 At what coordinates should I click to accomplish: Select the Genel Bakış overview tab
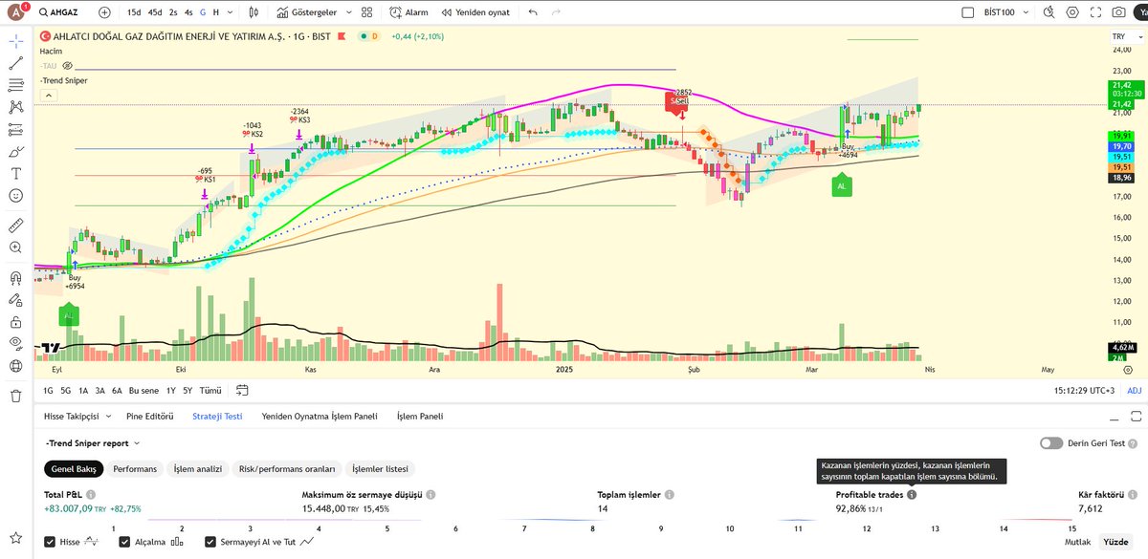[73, 469]
